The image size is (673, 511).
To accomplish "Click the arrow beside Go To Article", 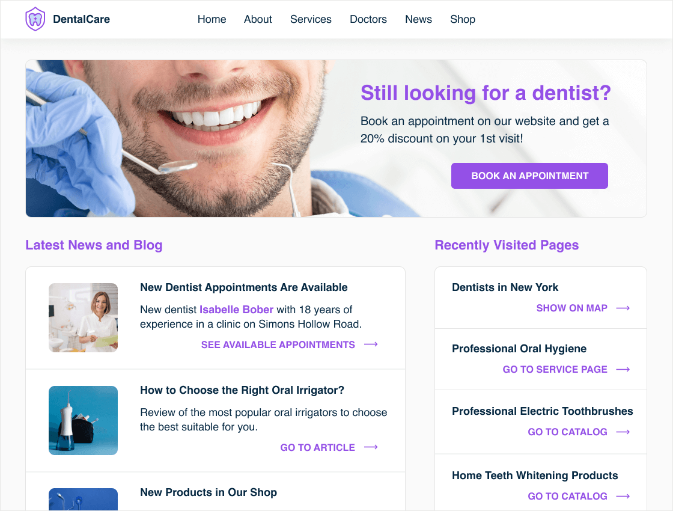I will click(371, 447).
